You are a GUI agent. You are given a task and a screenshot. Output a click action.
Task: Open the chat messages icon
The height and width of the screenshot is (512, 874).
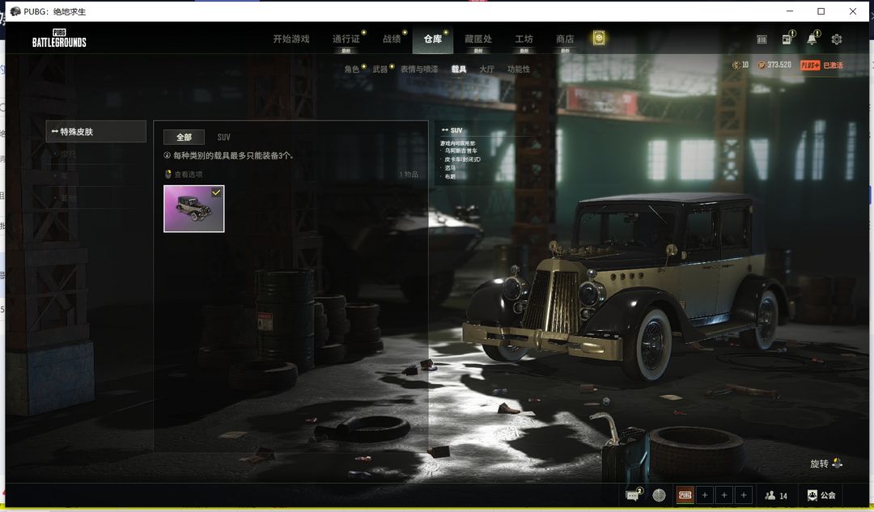(632, 495)
